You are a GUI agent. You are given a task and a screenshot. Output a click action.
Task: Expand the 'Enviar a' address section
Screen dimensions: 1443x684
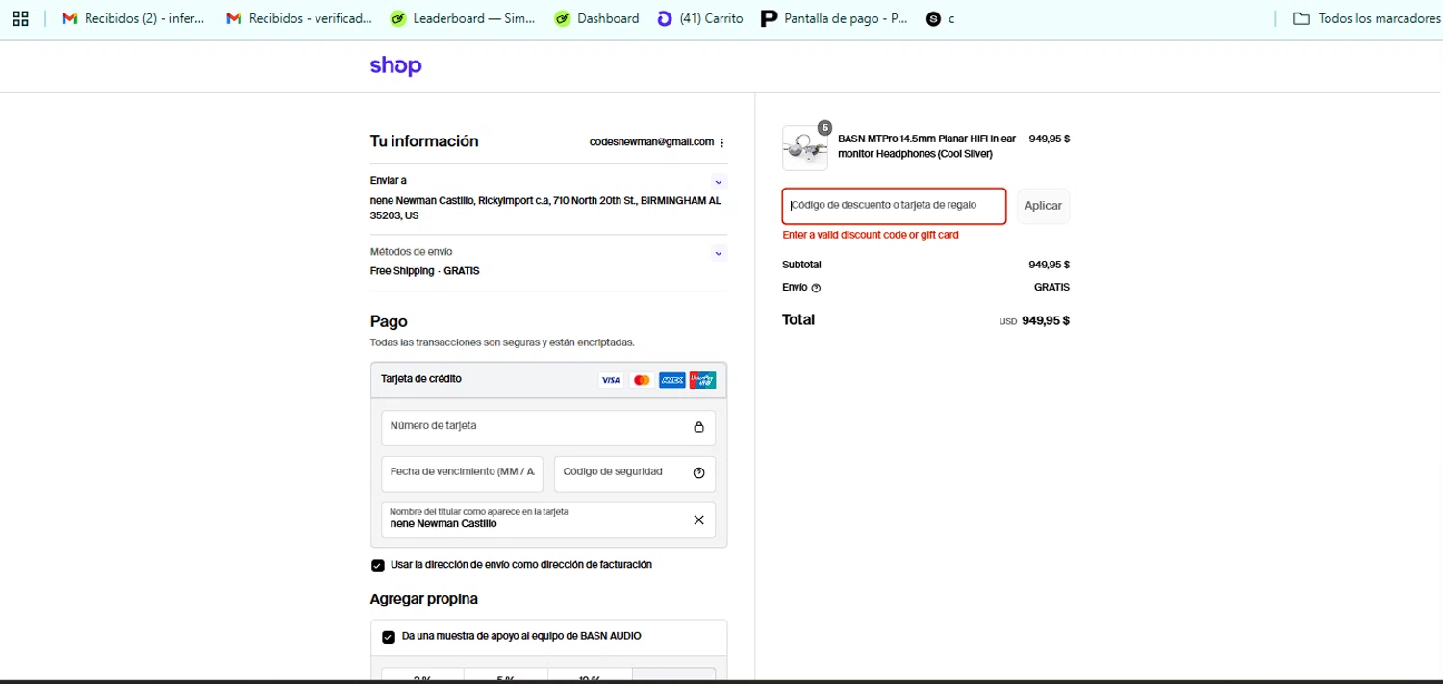pos(719,182)
